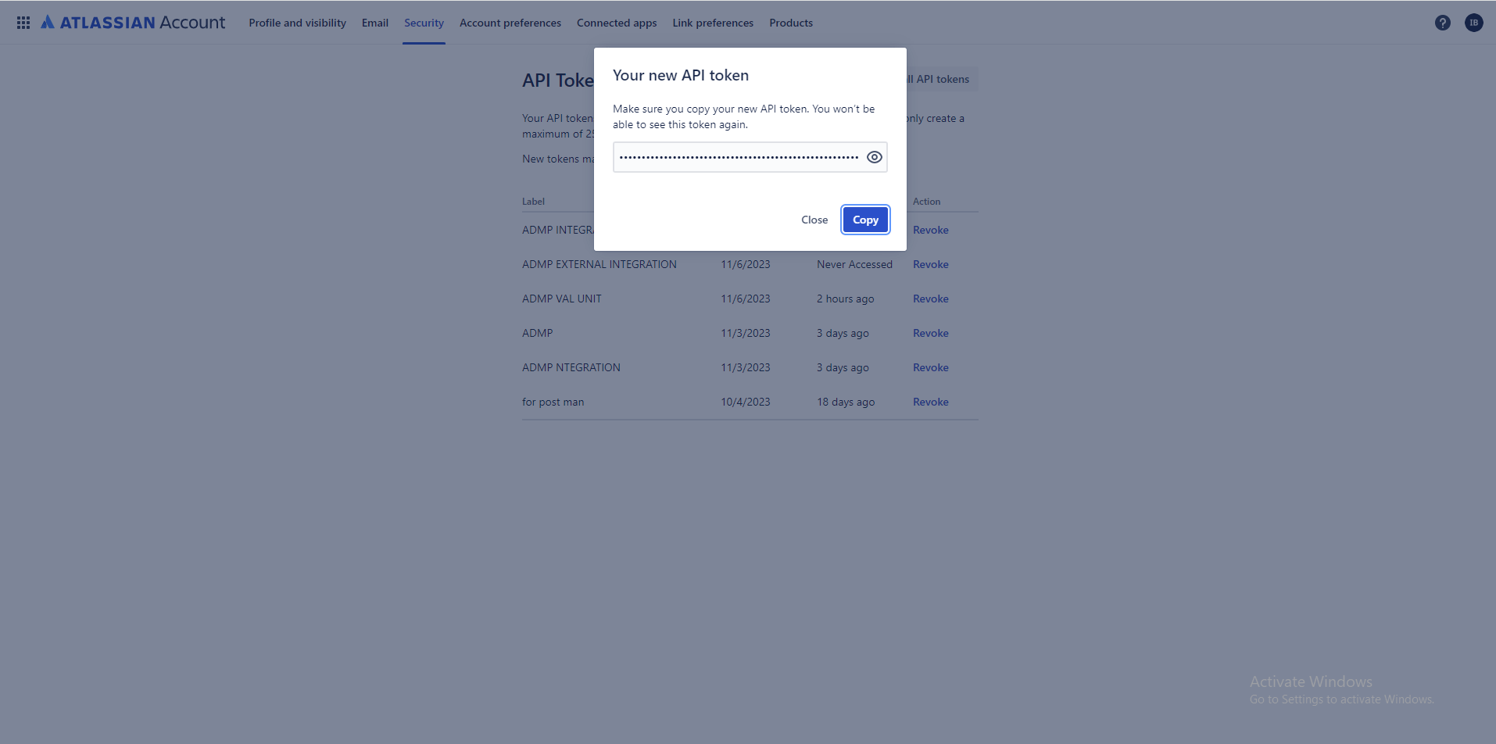This screenshot has height=744, width=1496.
Task: Copy the new API token
Action: (x=864, y=220)
